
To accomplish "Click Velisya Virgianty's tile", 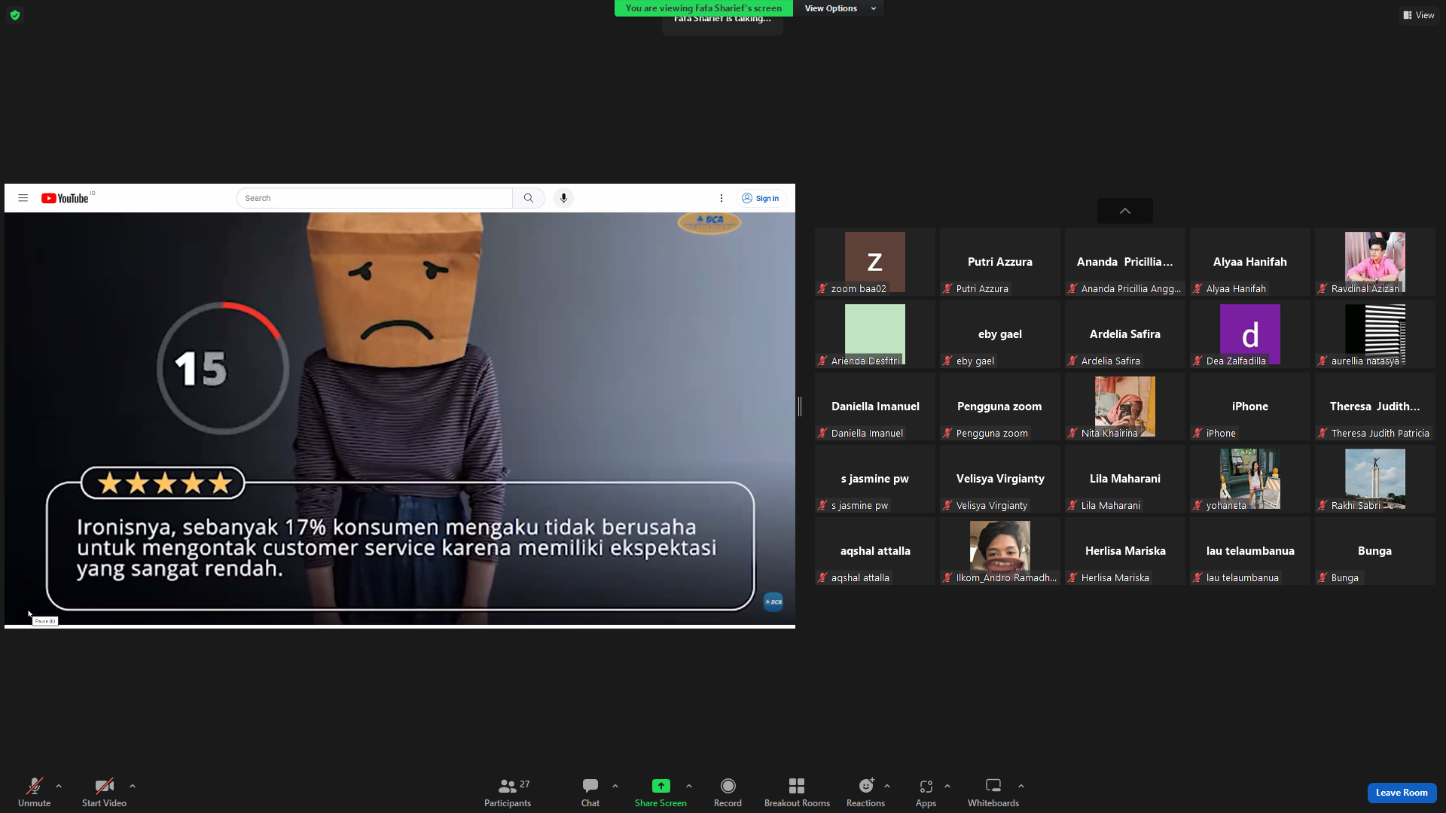I will [x=1000, y=479].
